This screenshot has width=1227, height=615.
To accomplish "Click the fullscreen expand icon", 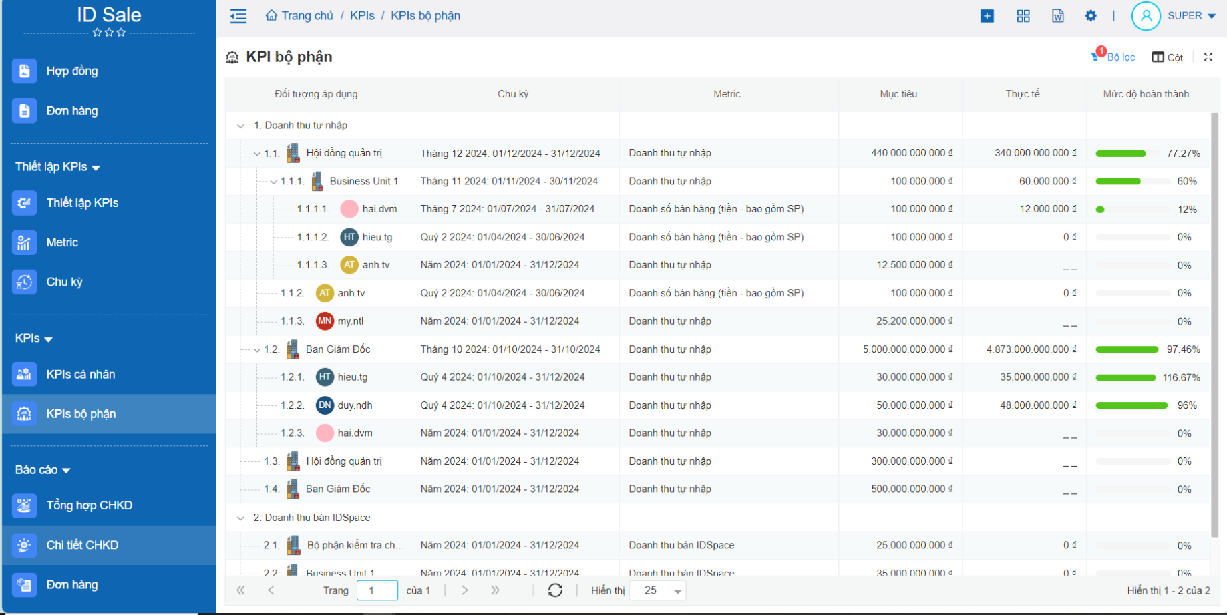I will [1208, 57].
